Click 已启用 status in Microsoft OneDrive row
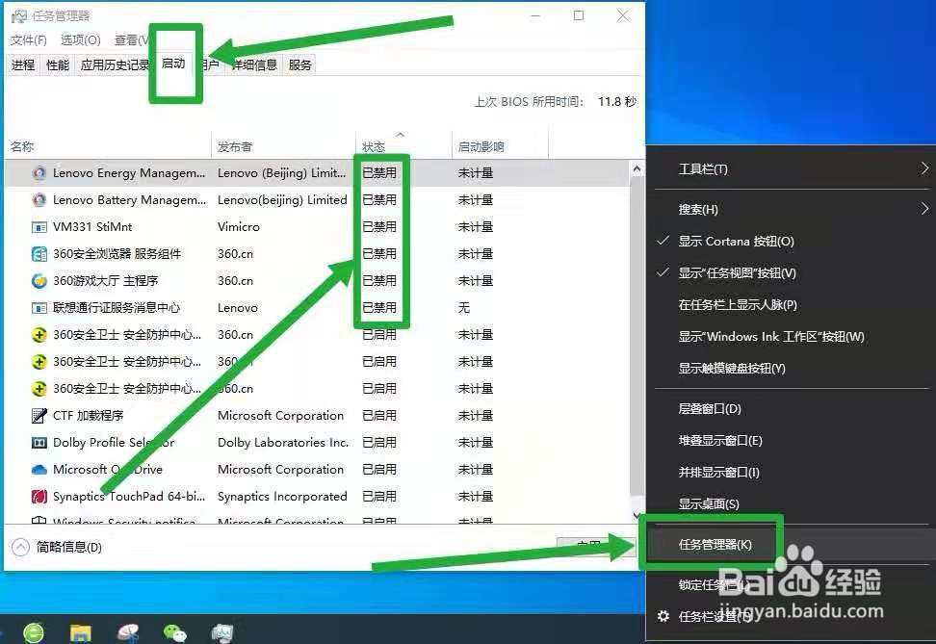 (x=379, y=470)
